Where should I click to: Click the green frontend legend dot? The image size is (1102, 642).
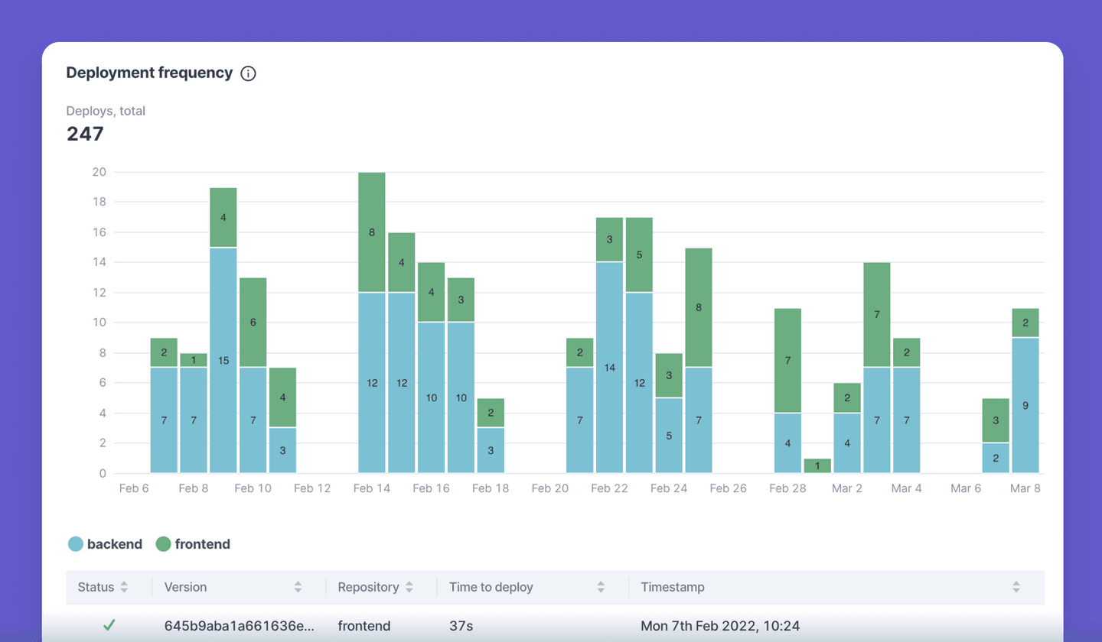164,543
